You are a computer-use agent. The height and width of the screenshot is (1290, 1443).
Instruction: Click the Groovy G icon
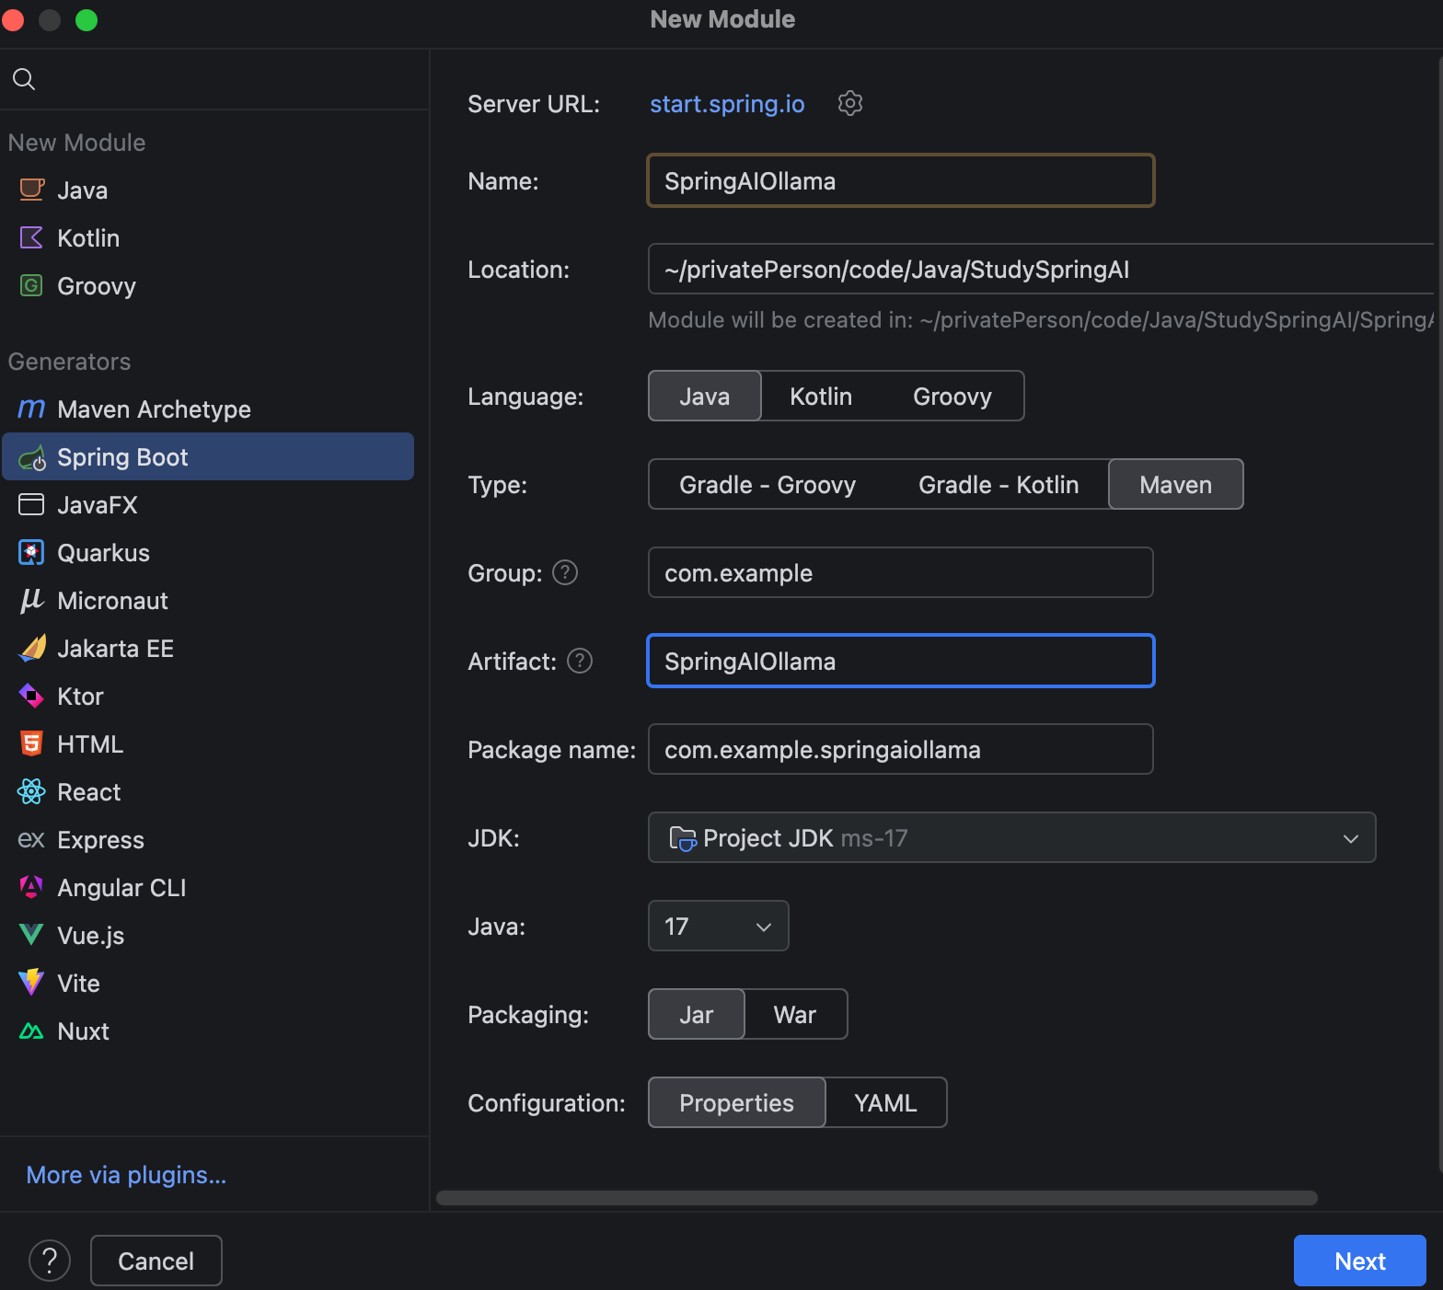[31, 285]
